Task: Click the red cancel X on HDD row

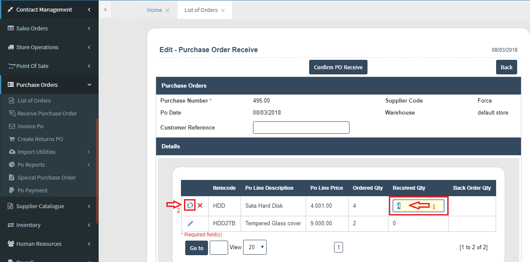Action: (x=200, y=206)
